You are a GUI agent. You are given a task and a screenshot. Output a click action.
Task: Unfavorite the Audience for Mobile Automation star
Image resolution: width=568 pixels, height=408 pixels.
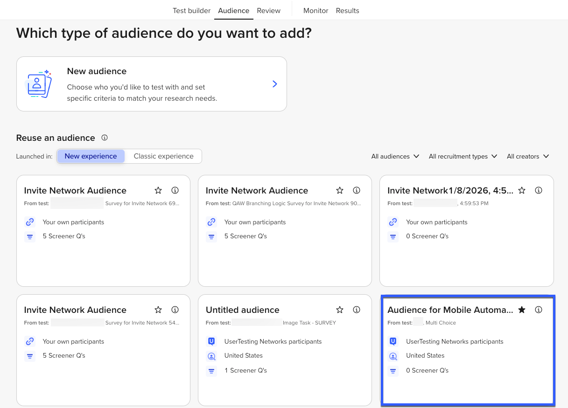pyautogui.click(x=522, y=310)
